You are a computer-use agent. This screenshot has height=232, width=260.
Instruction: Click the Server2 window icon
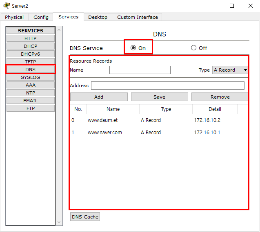tap(7, 6)
